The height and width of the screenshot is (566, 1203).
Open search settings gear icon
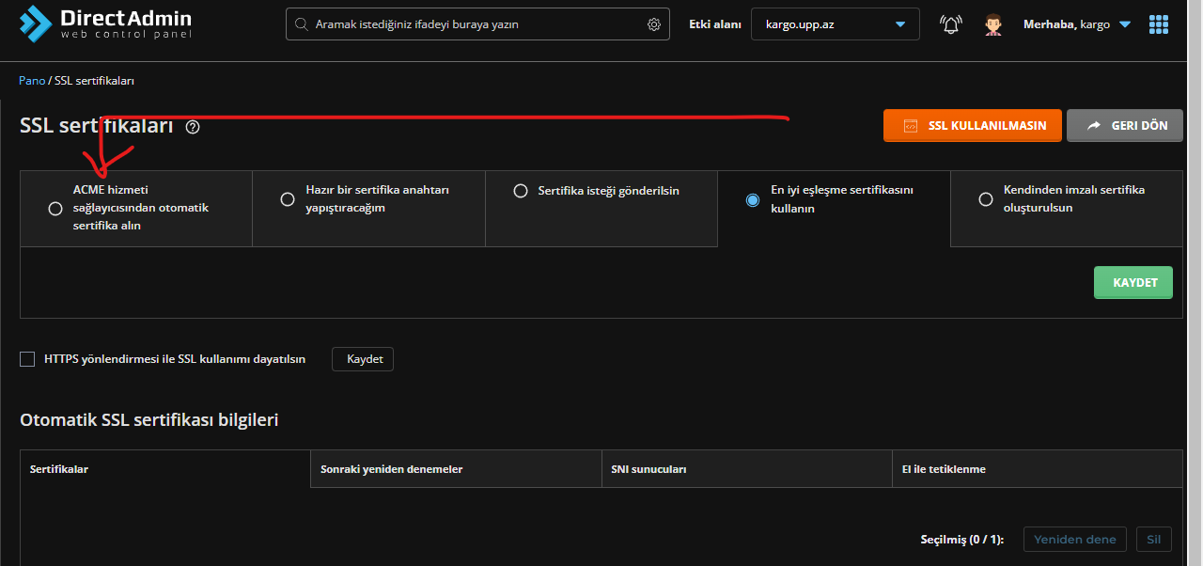(x=654, y=24)
